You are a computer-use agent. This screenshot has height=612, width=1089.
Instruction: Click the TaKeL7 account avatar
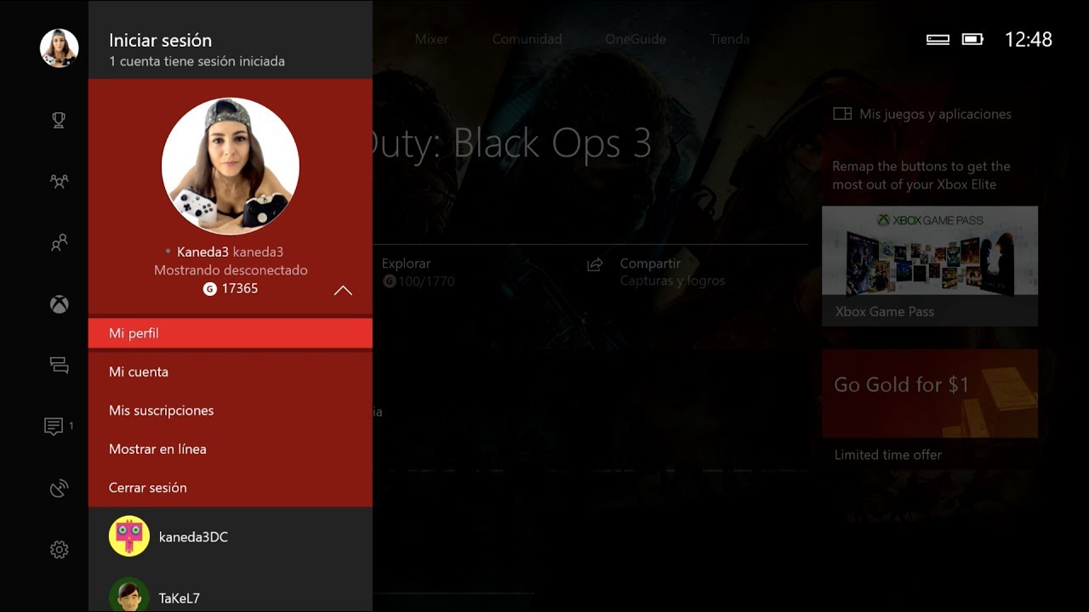(x=129, y=595)
